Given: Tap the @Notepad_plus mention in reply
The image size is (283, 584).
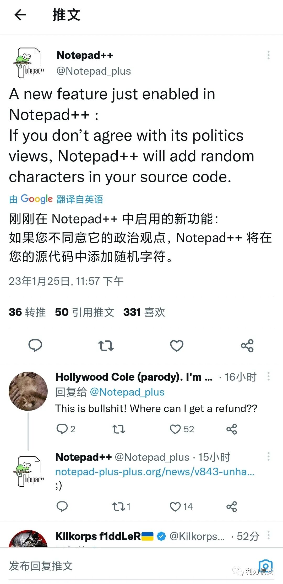Looking at the screenshot, I should click(x=127, y=392).
